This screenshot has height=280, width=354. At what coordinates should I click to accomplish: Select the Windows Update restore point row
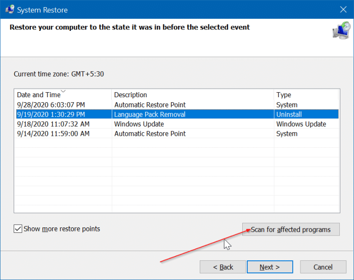(x=177, y=124)
